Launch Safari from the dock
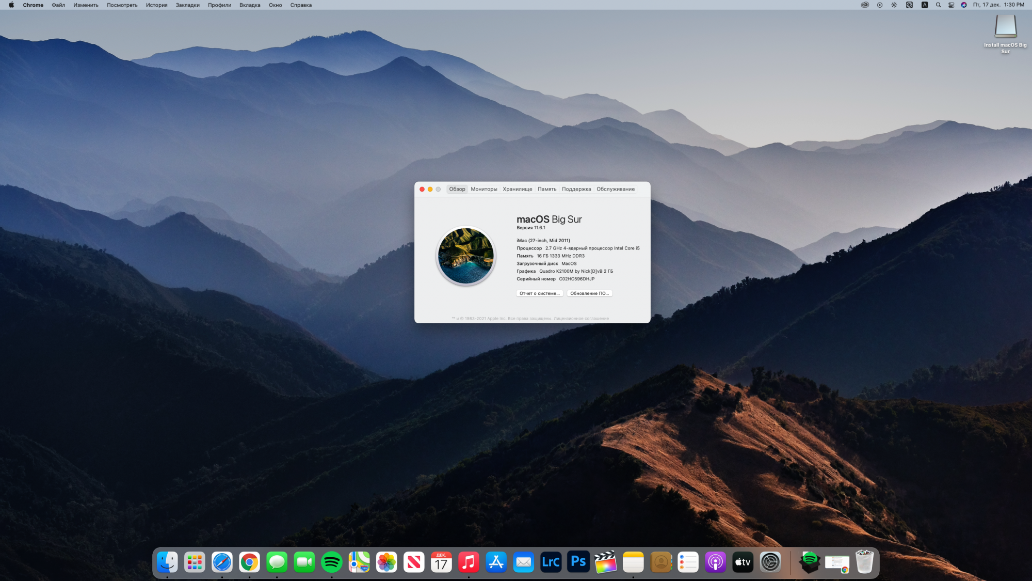 coord(222,562)
